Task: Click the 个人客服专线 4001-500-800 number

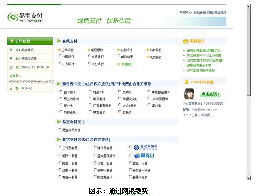Action: coord(214,103)
